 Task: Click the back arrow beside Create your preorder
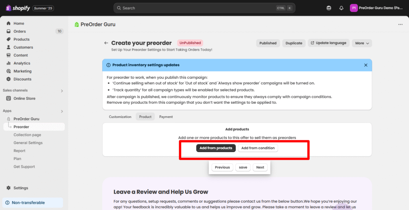pos(106,43)
